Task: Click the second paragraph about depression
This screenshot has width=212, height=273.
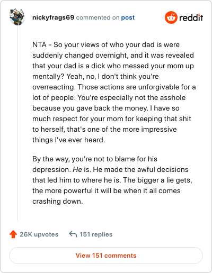Action: pos(112,180)
